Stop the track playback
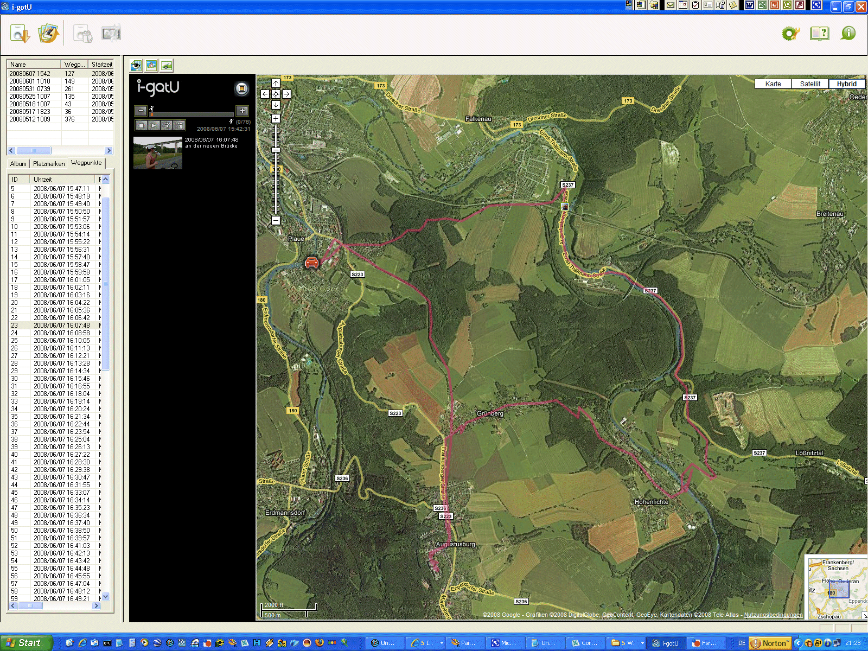This screenshot has width=868, height=651. (141, 125)
